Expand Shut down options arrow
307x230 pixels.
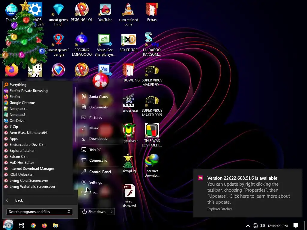111,212
